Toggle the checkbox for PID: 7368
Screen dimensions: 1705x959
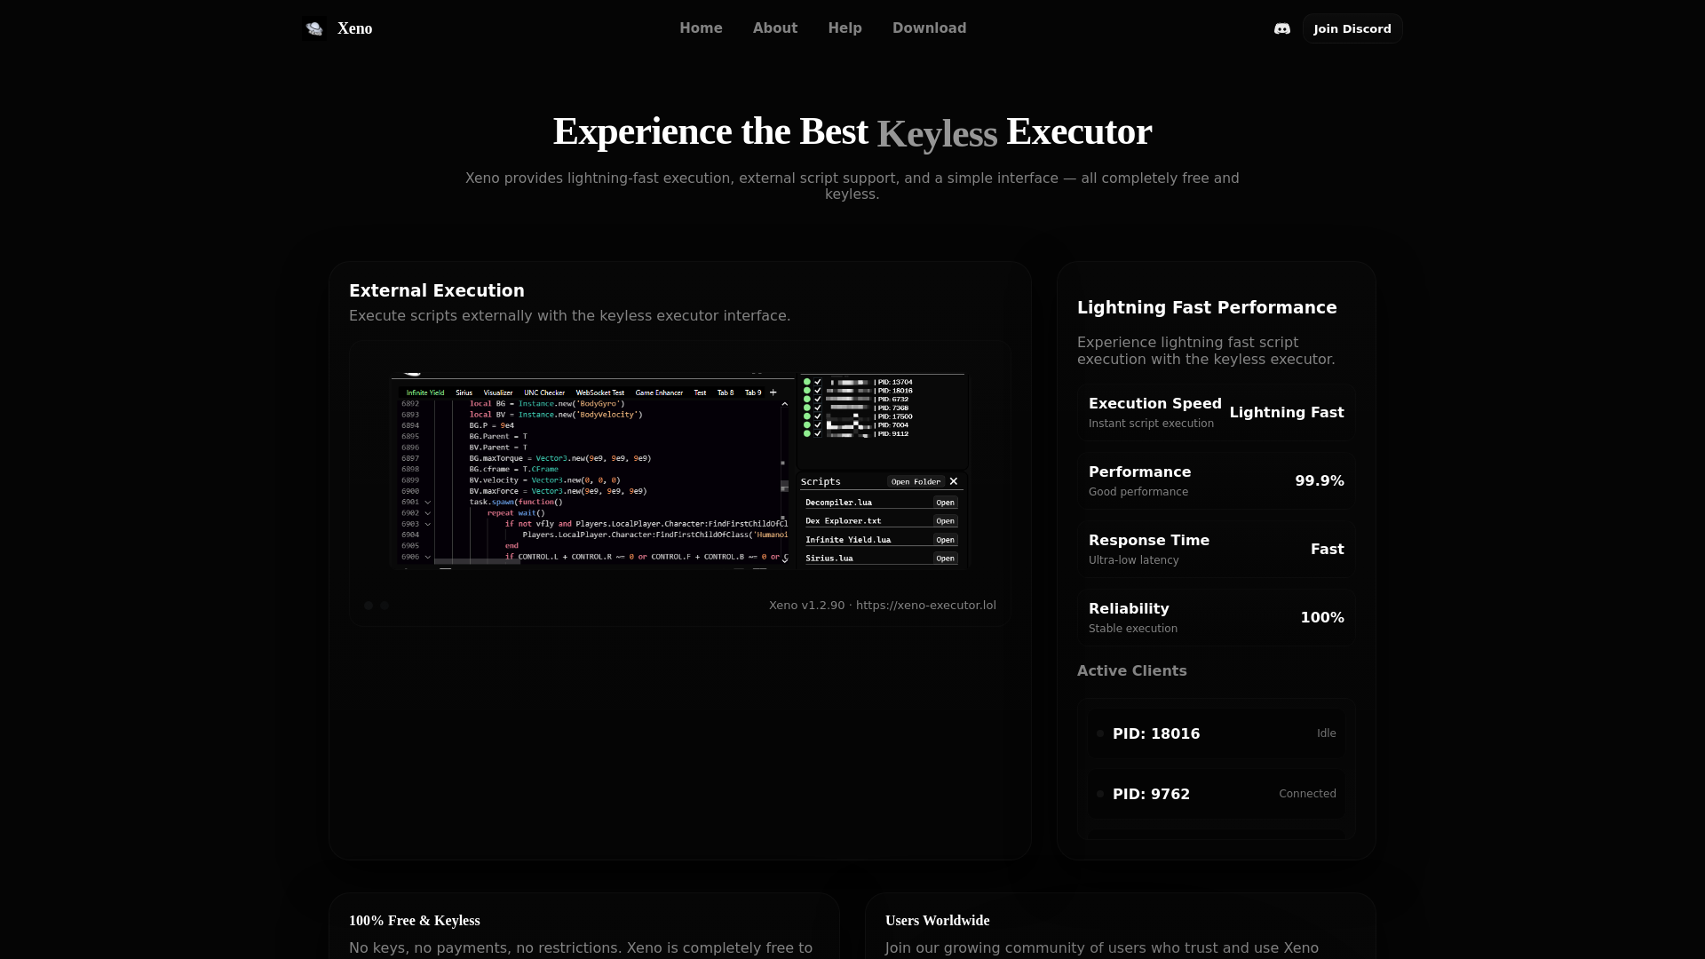(818, 408)
